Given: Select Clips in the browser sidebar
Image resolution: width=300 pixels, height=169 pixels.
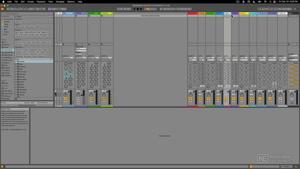Looking at the screenshot, I should click(6, 65).
